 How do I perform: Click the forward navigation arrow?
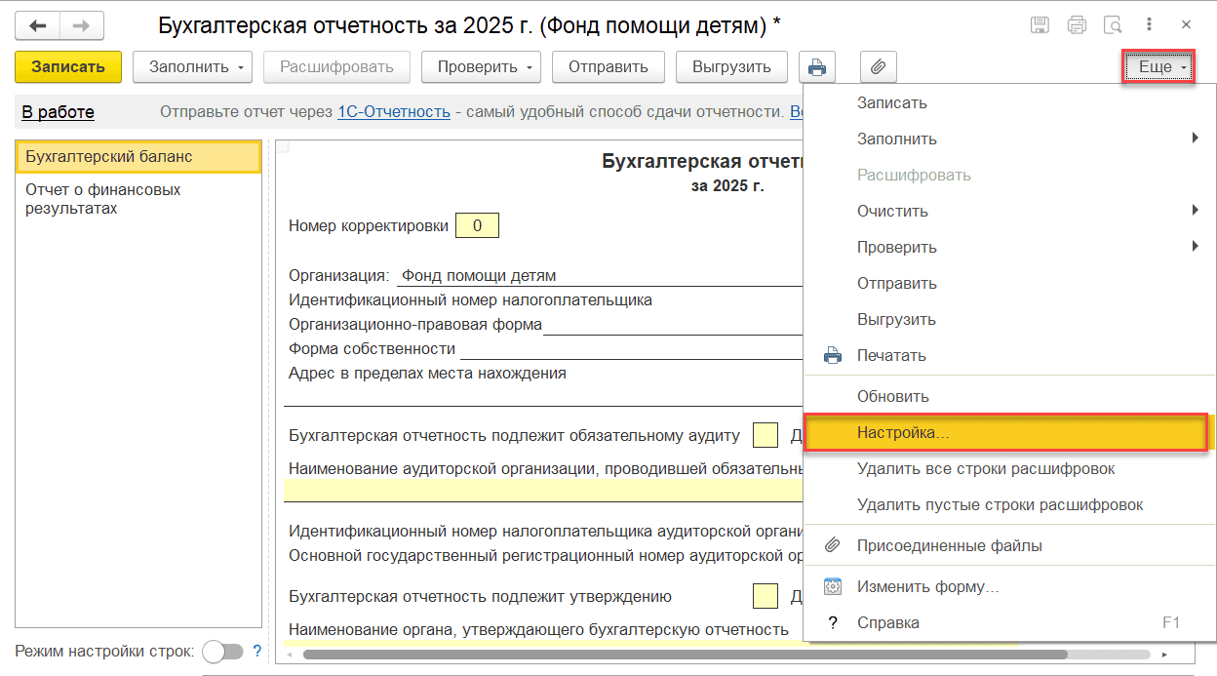point(82,25)
